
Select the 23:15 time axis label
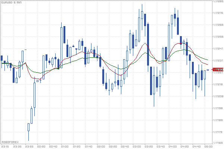click(x=5, y=146)
